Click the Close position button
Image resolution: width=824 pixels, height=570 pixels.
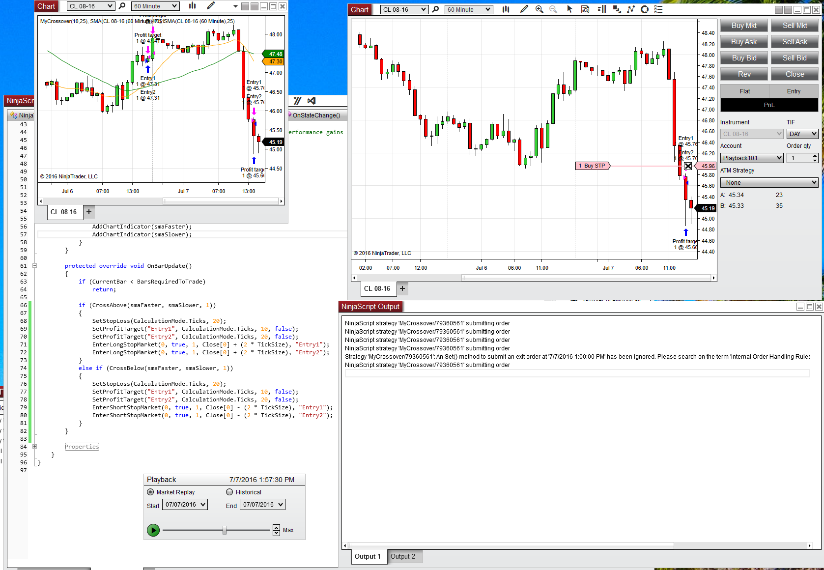tap(795, 74)
